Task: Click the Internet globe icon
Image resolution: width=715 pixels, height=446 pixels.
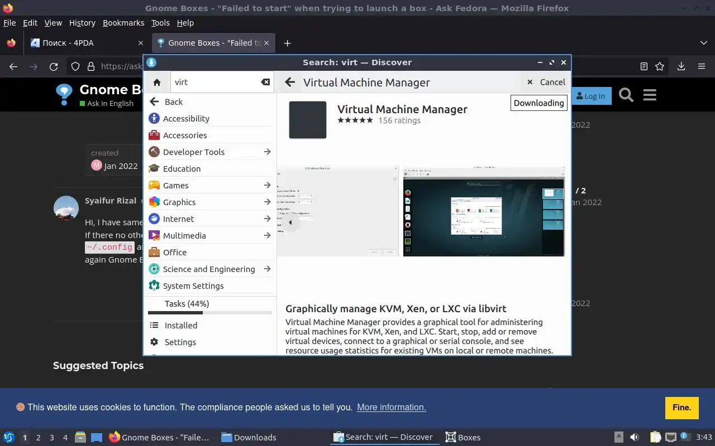Action: click(154, 219)
